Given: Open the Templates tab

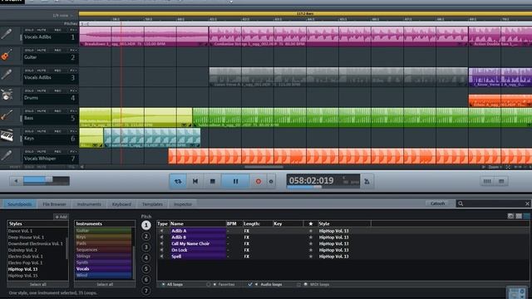Looking at the screenshot, I should 152,204.
